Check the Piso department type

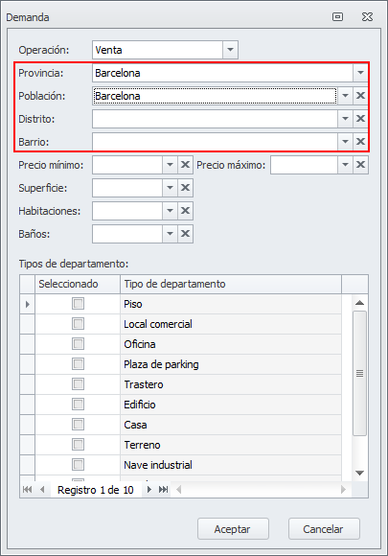(78, 304)
